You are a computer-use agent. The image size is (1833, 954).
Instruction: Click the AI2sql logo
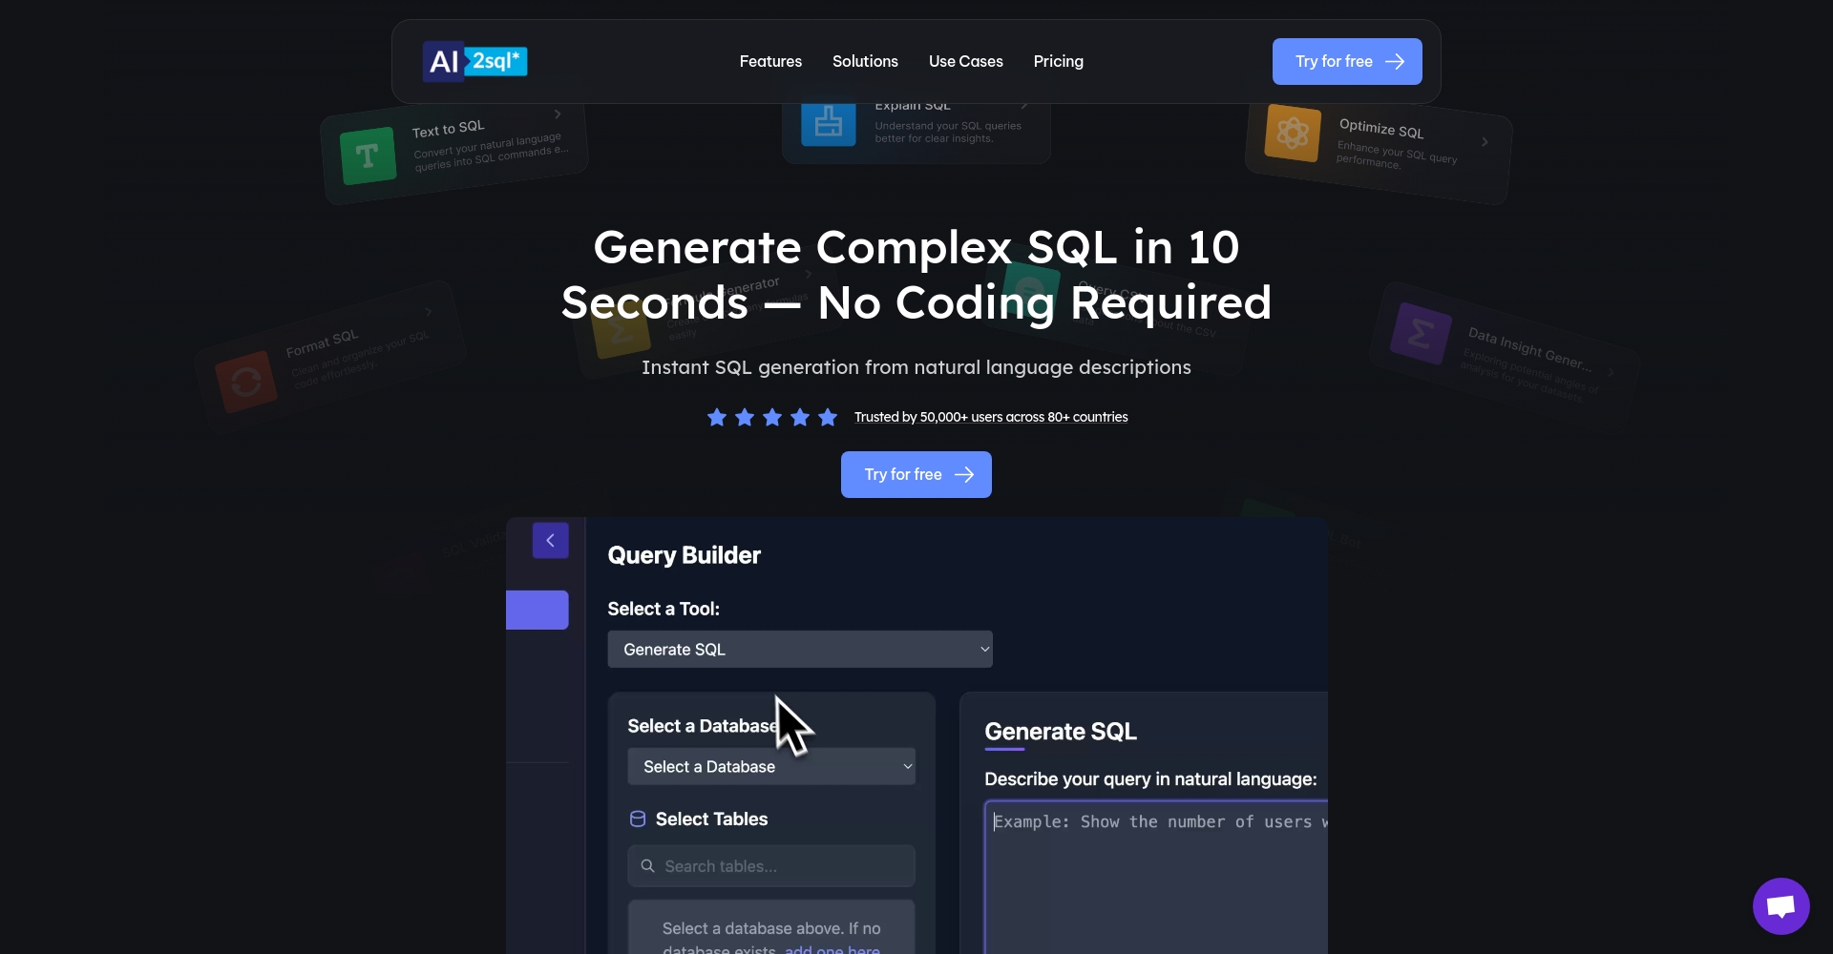coord(474,61)
